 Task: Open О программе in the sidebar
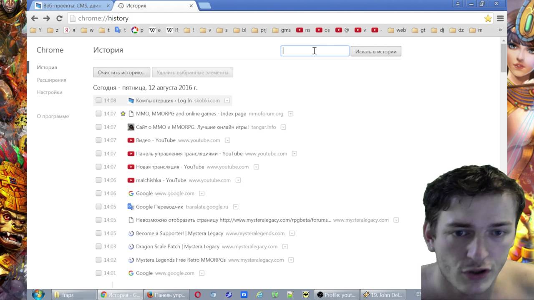point(53,116)
